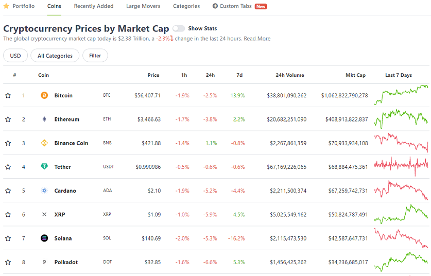The height and width of the screenshot is (276, 431).
Task: Open the Bitcoin coin page link
Action: (63, 95)
